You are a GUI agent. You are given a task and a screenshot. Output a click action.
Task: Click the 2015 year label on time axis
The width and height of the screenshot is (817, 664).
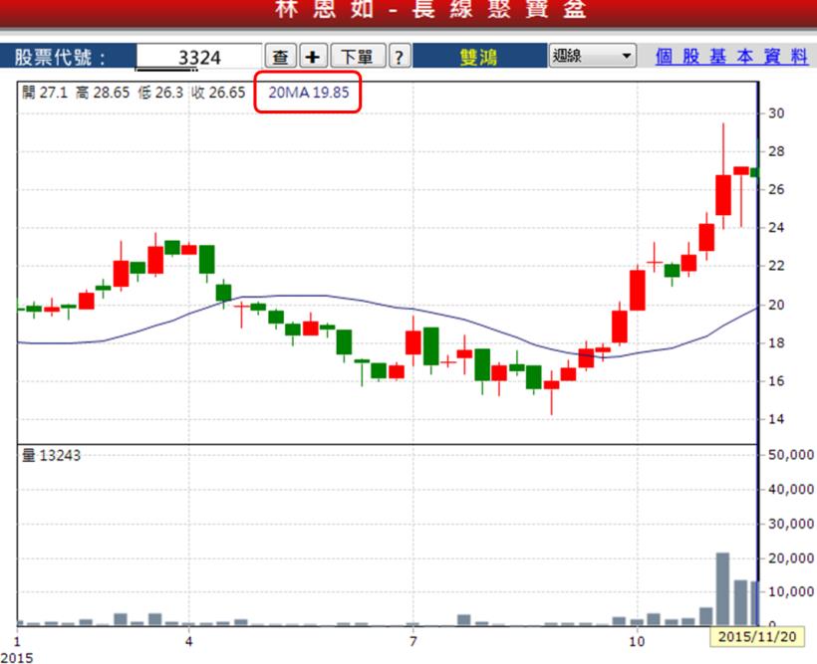pyautogui.click(x=17, y=658)
